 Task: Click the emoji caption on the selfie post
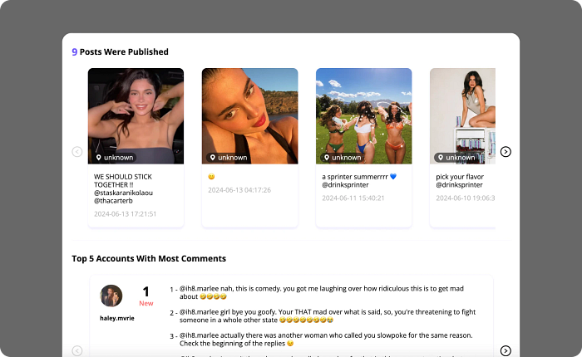coord(211,177)
